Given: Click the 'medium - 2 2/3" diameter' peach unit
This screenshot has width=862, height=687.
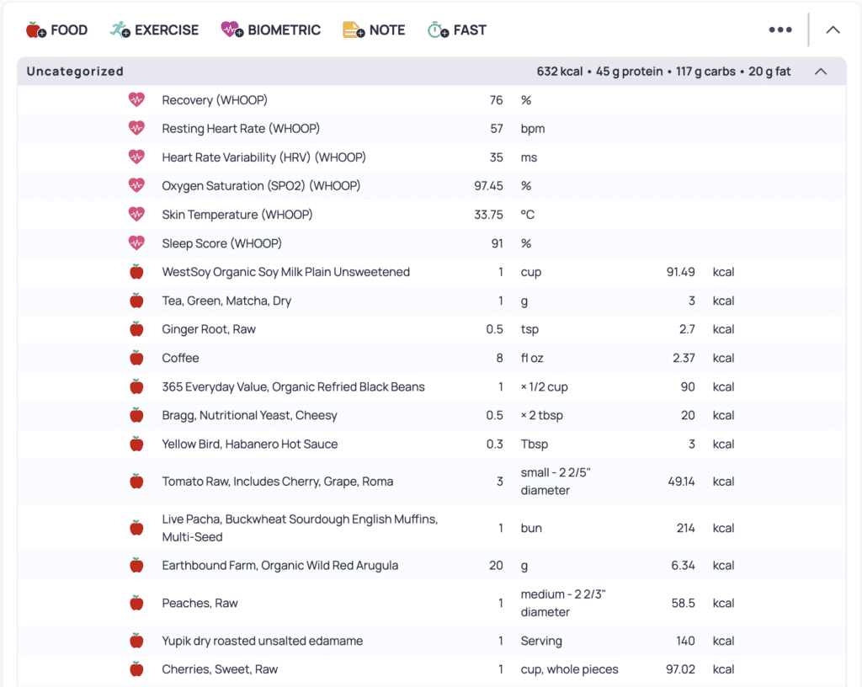Looking at the screenshot, I should click(x=563, y=603).
